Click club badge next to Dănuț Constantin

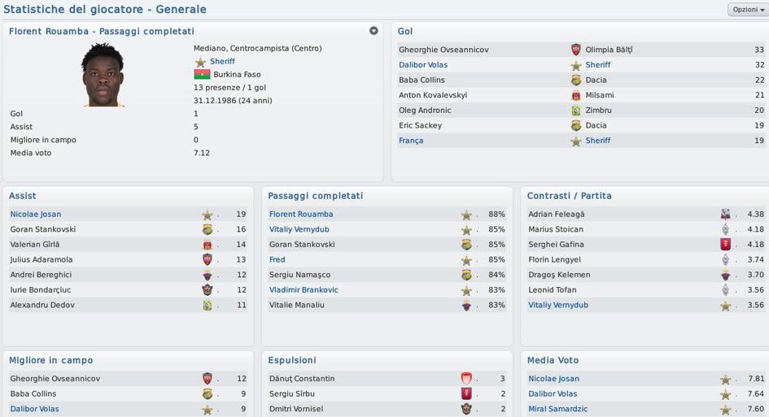click(466, 379)
